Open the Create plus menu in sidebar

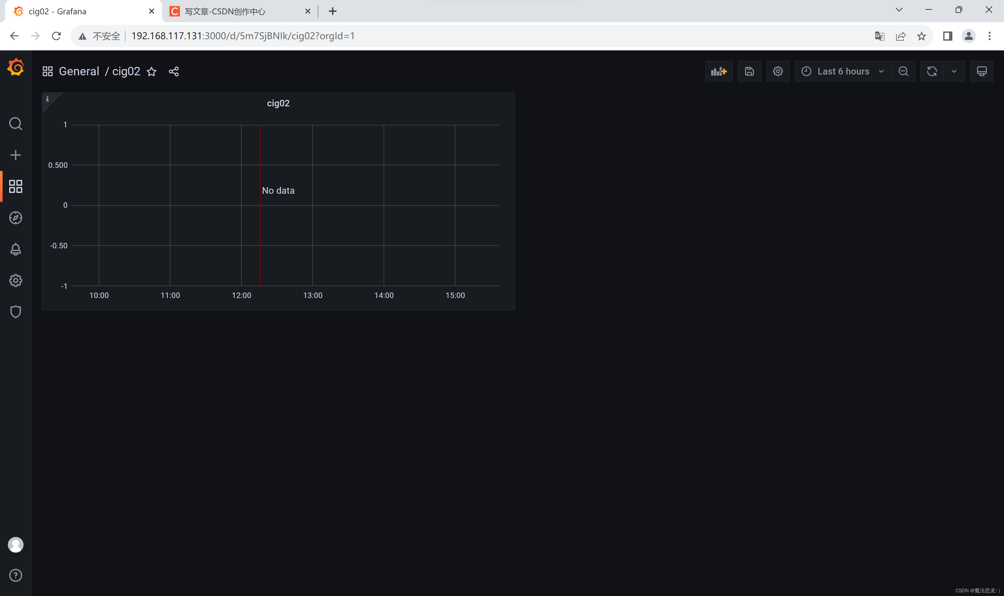tap(16, 155)
